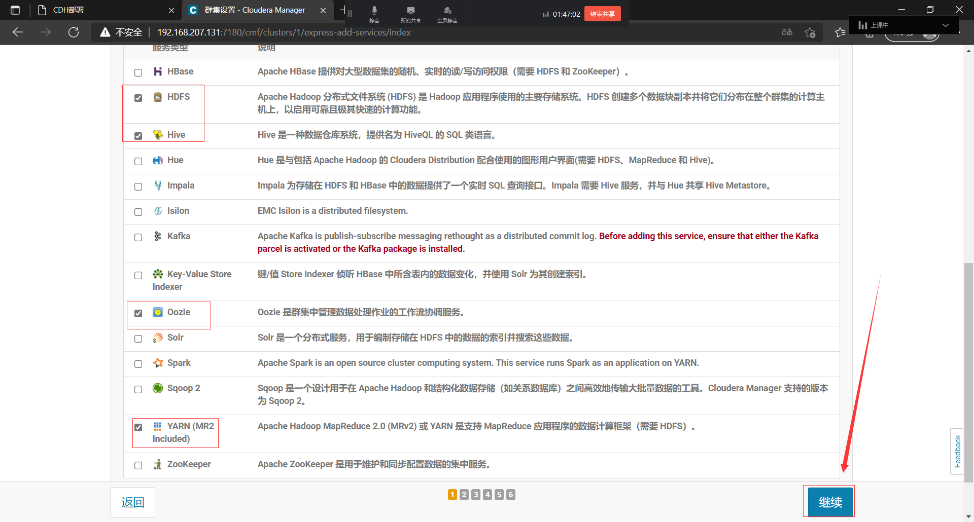
Task: Click the Hue service icon
Action: click(158, 160)
